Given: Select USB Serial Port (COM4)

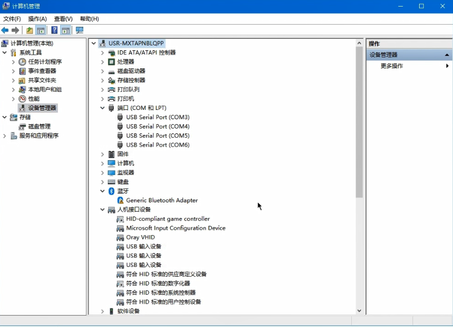Looking at the screenshot, I should [x=158, y=126].
